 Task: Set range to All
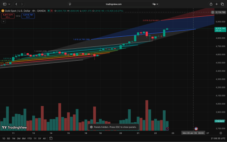coord(44,138)
